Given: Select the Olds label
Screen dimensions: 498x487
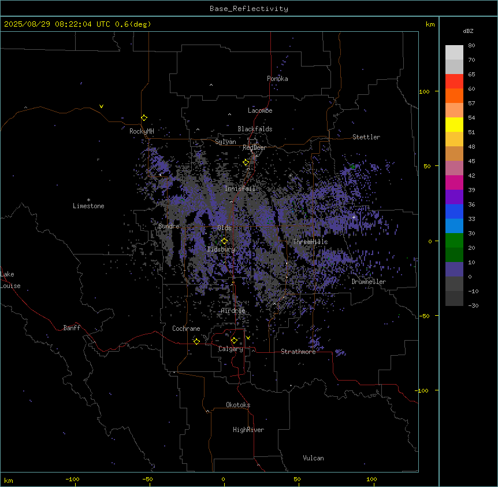Looking at the screenshot, I should [224, 228].
